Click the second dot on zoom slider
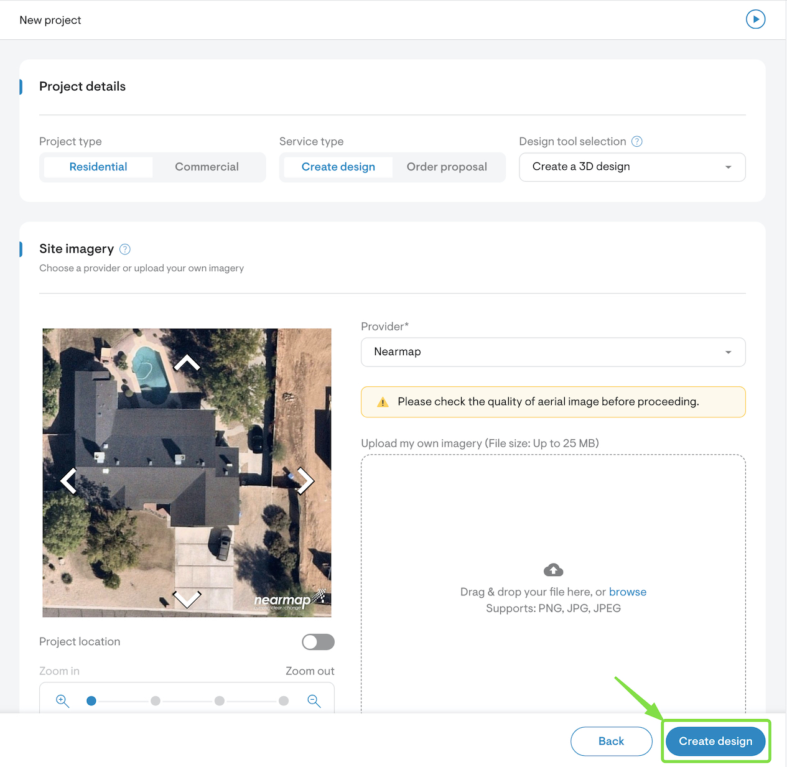 (156, 701)
